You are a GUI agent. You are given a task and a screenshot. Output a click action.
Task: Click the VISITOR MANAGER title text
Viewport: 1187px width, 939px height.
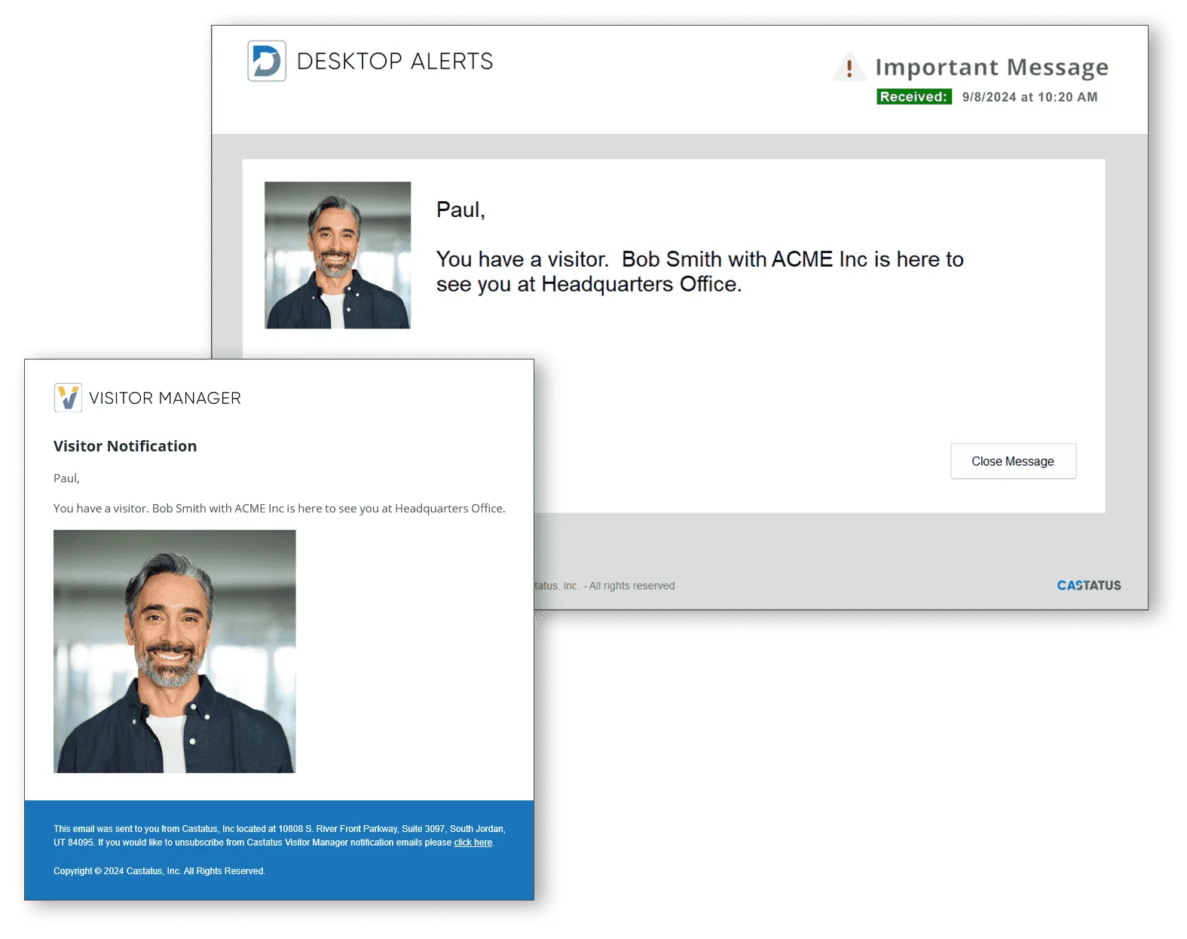point(165,398)
